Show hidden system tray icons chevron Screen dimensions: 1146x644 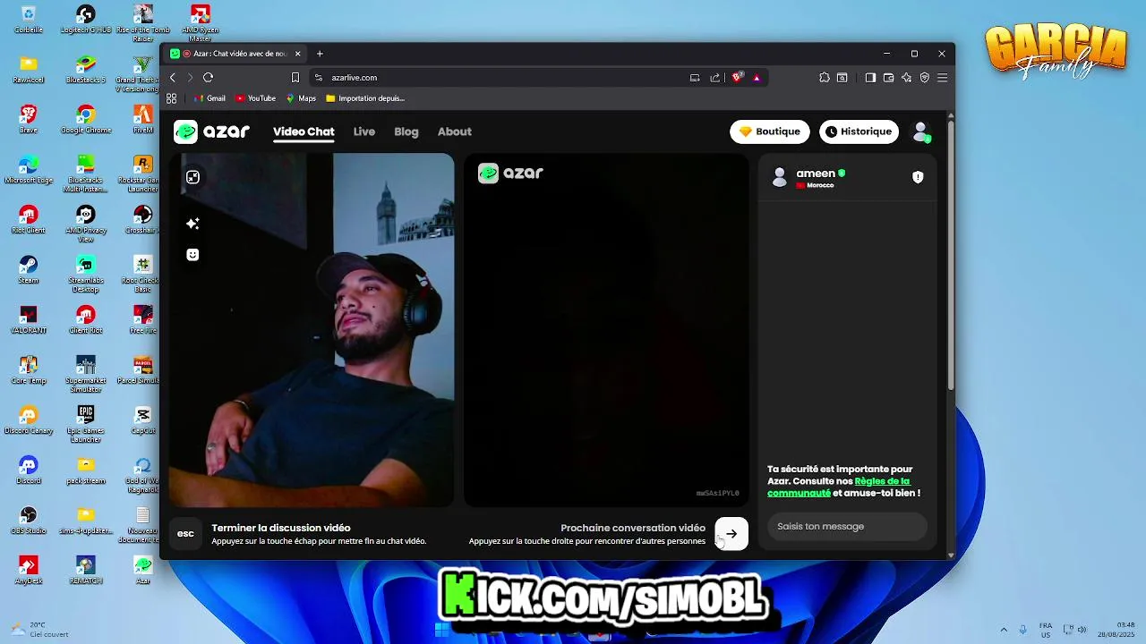pos(1003,630)
